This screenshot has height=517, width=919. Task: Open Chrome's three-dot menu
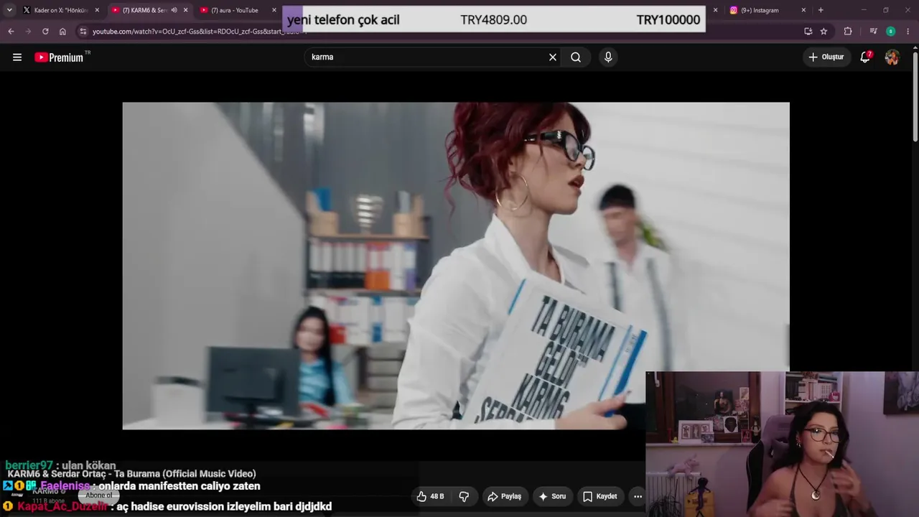[908, 32]
